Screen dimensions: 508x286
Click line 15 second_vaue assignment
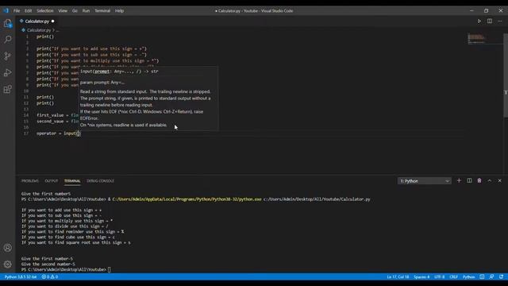[57, 122]
